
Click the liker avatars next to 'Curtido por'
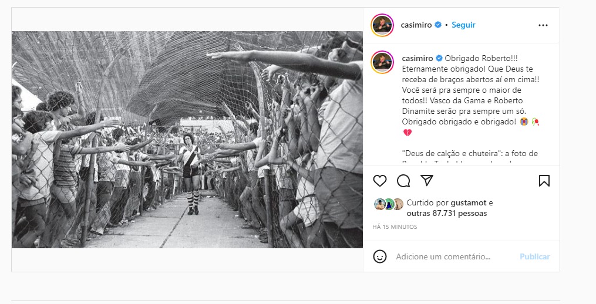click(x=388, y=204)
